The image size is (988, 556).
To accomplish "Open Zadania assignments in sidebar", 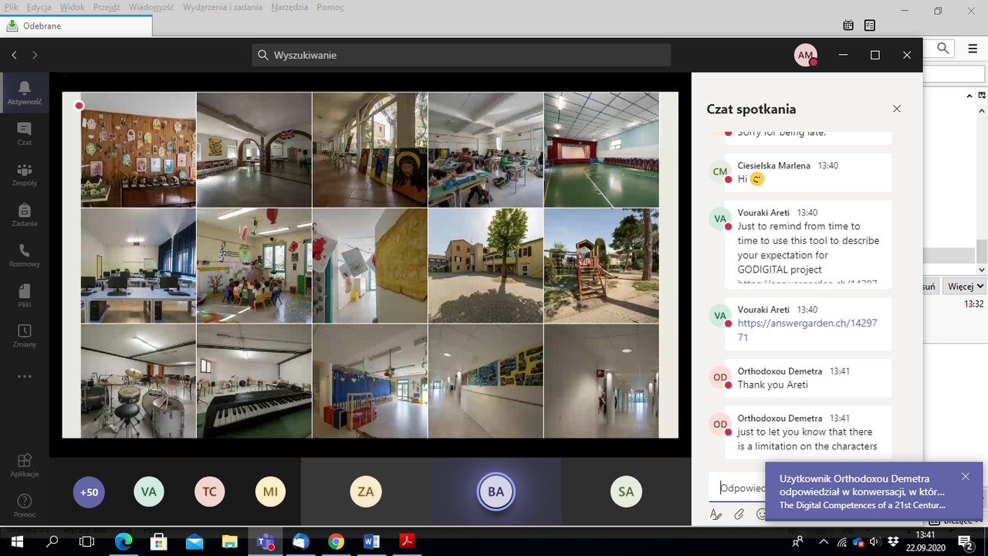I will pos(25,214).
